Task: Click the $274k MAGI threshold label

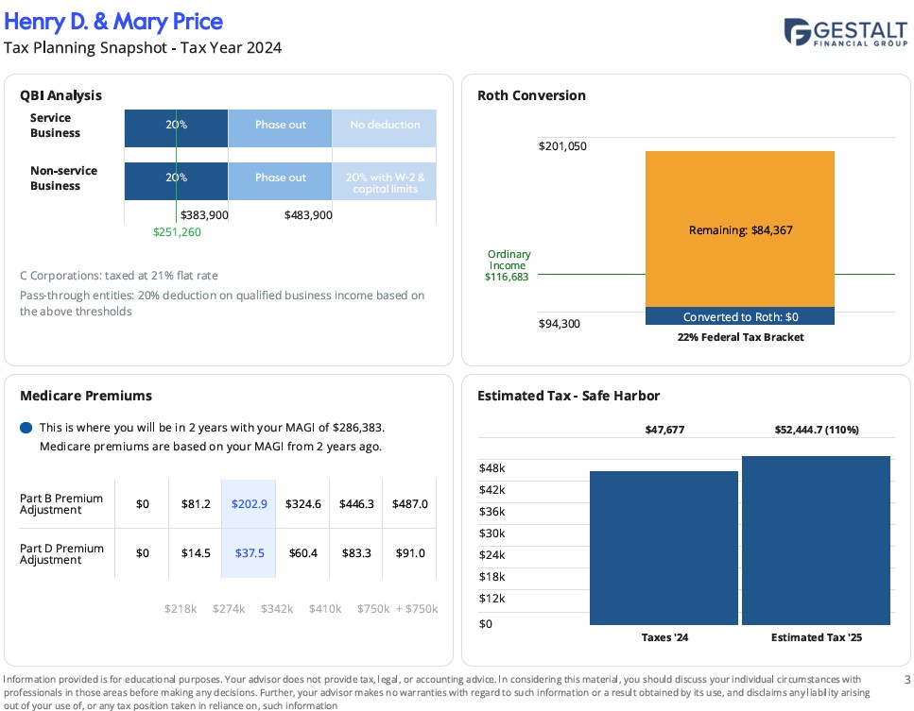Action: [229, 609]
